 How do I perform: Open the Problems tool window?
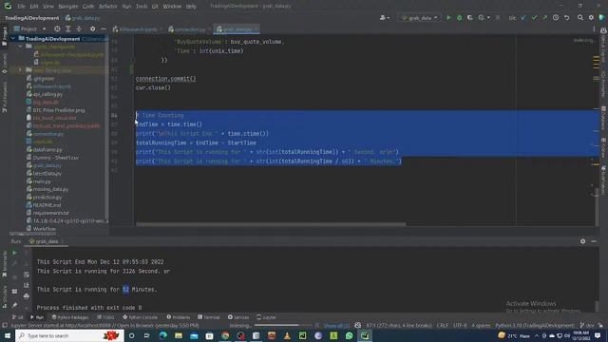click(178, 317)
